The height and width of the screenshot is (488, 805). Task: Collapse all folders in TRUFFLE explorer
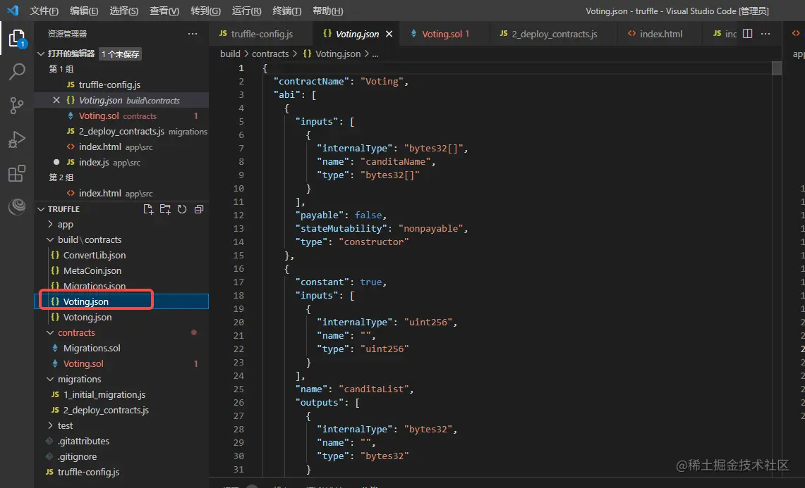(199, 209)
